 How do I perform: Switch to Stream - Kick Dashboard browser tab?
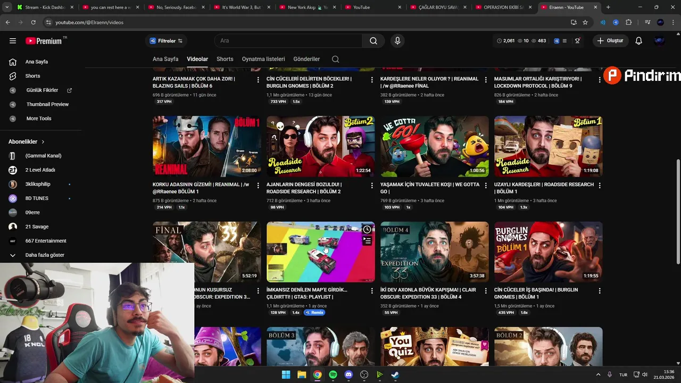45,7
